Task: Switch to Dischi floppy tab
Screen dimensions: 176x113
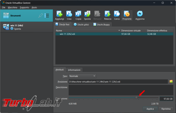Action: pos(102,24)
